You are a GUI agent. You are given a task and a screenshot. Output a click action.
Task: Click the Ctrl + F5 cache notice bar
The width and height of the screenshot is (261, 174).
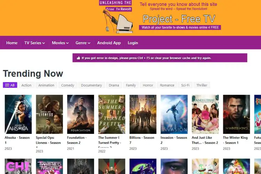click(160, 58)
